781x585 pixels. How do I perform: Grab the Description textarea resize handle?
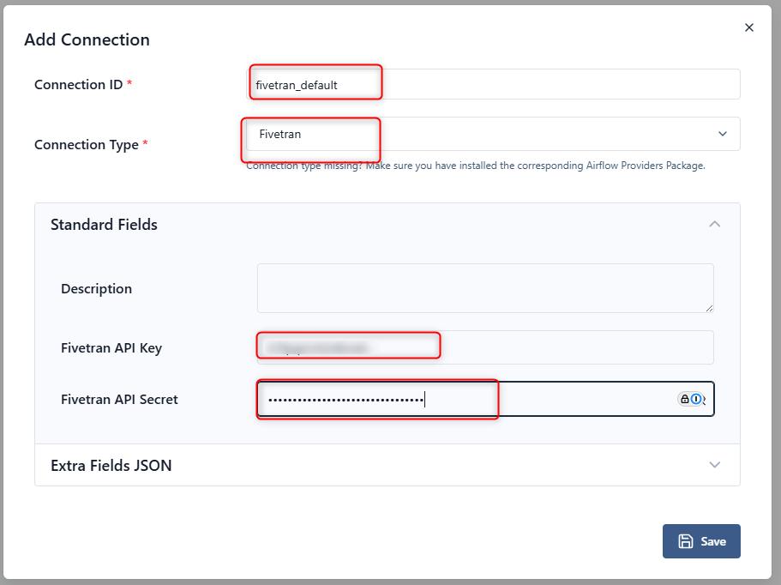click(x=709, y=307)
